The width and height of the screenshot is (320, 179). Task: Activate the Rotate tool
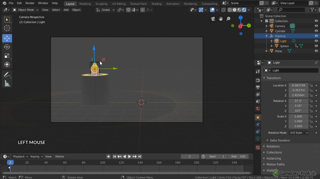pyautogui.click(x=7, y=47)
